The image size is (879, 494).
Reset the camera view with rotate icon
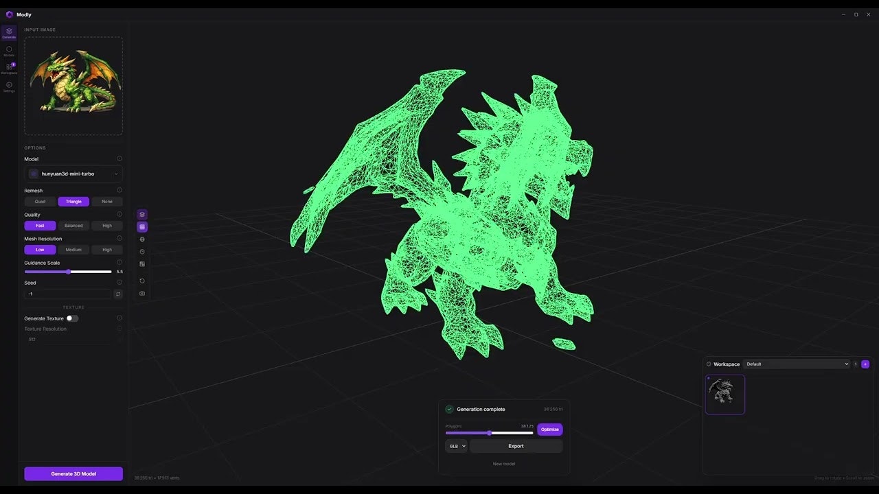coord(142,281)
